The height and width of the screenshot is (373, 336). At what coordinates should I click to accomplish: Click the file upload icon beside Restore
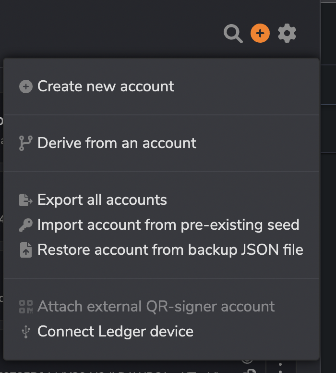click(x=26, y=250)
